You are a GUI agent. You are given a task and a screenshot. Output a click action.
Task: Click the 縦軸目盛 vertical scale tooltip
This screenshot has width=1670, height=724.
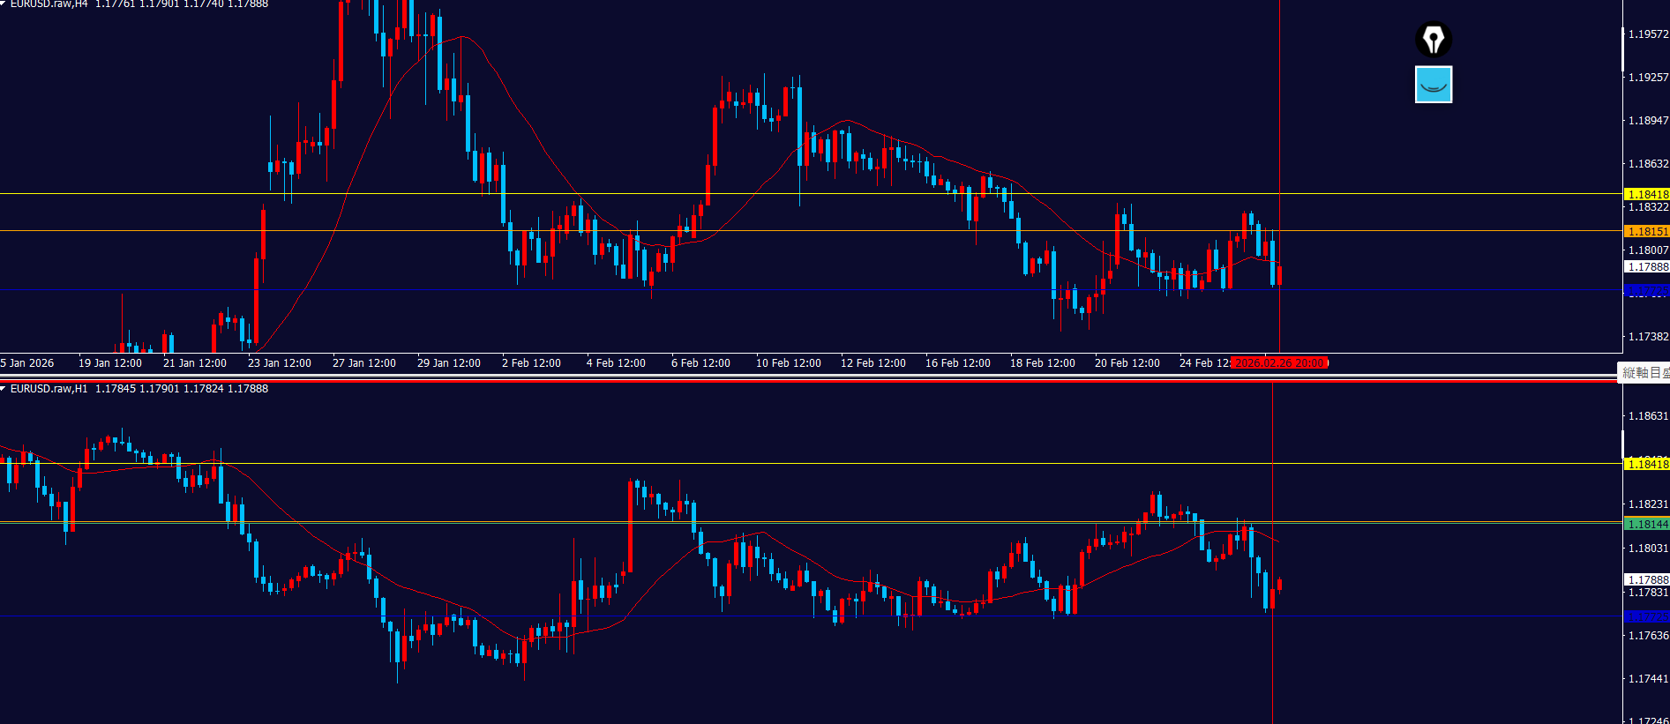coord(1644,372)
